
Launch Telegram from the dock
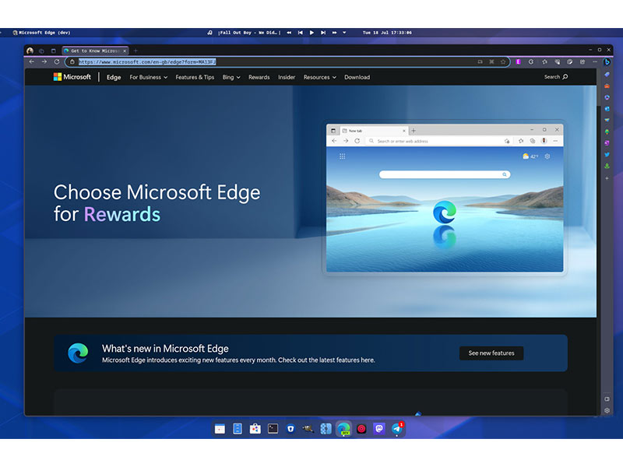[397, 429]
